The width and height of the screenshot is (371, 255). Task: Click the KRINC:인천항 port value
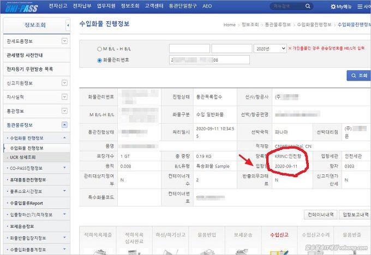pos(288,156)
